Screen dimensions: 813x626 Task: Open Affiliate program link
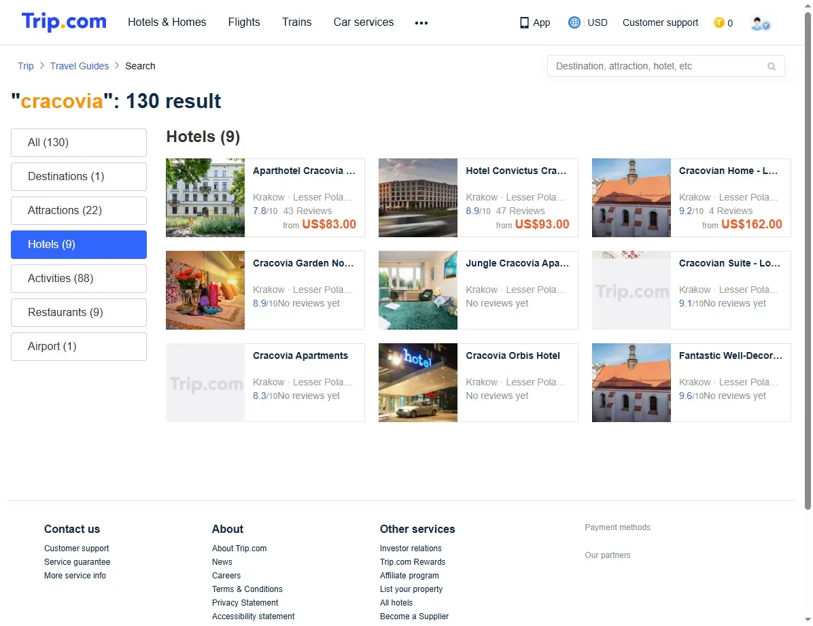pyautogui.click(x=409, y=575)
